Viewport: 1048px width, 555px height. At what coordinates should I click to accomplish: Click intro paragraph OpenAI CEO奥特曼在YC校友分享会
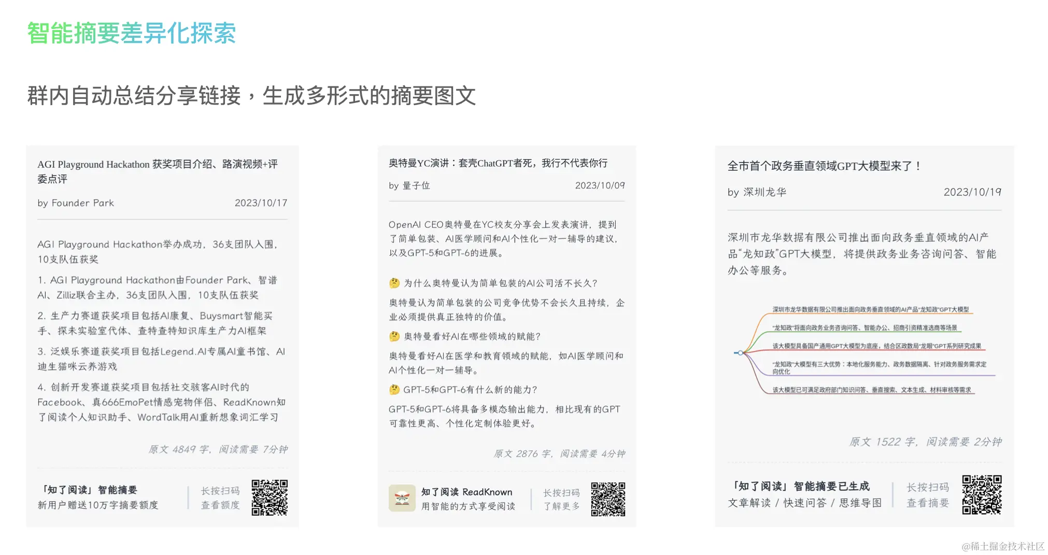point(503,239)
